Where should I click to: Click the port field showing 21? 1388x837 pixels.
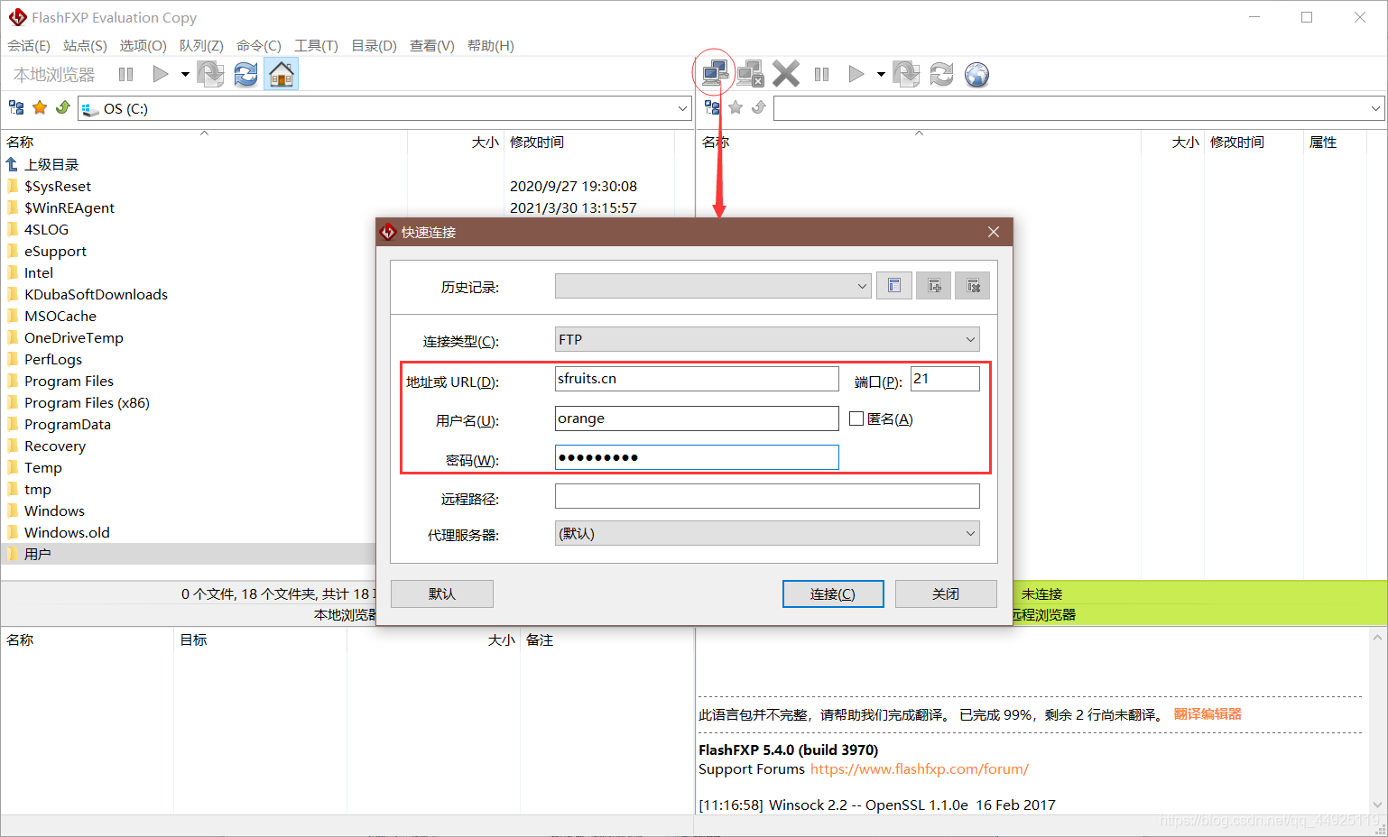[945, 379]
